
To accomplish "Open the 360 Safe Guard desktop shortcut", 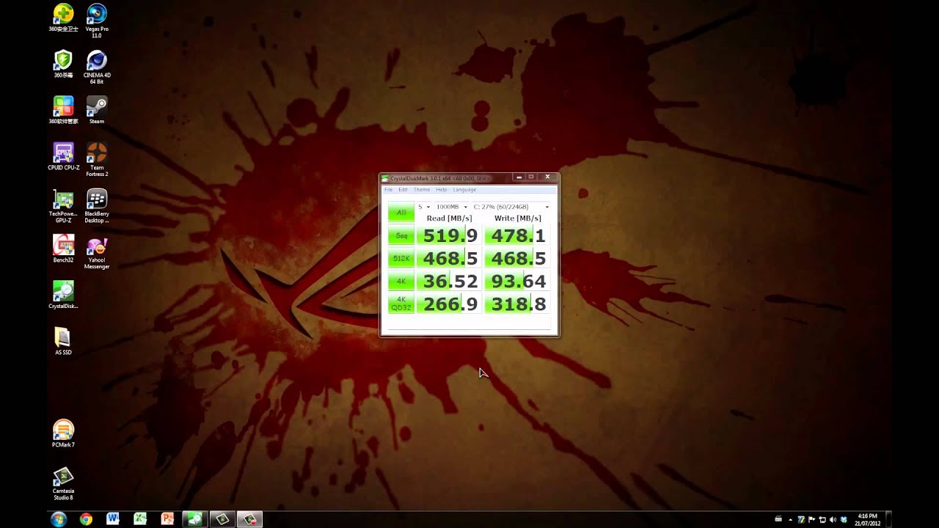I will tap(63, 18).
